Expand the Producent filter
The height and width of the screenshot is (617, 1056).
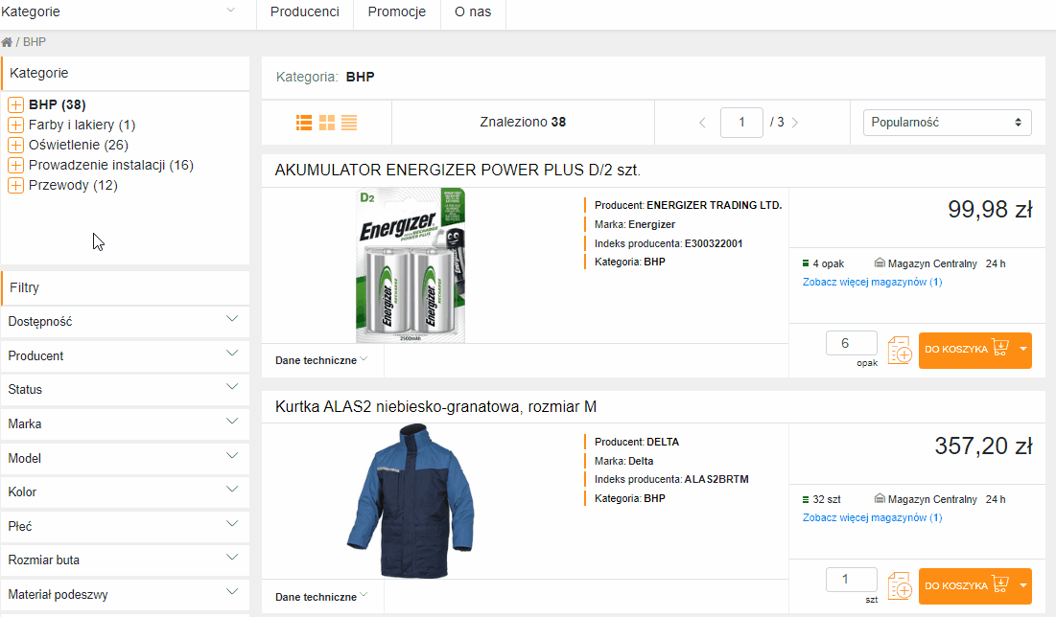126,356
